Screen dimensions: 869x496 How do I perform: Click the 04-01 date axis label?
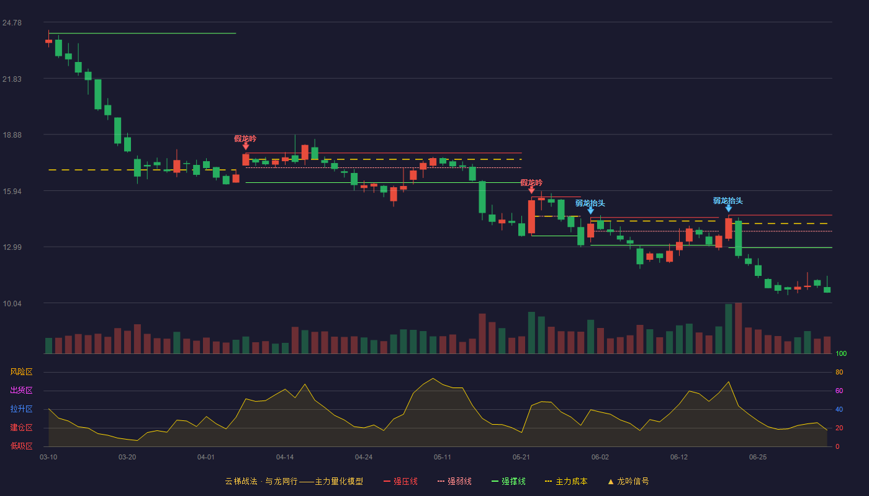206,457
